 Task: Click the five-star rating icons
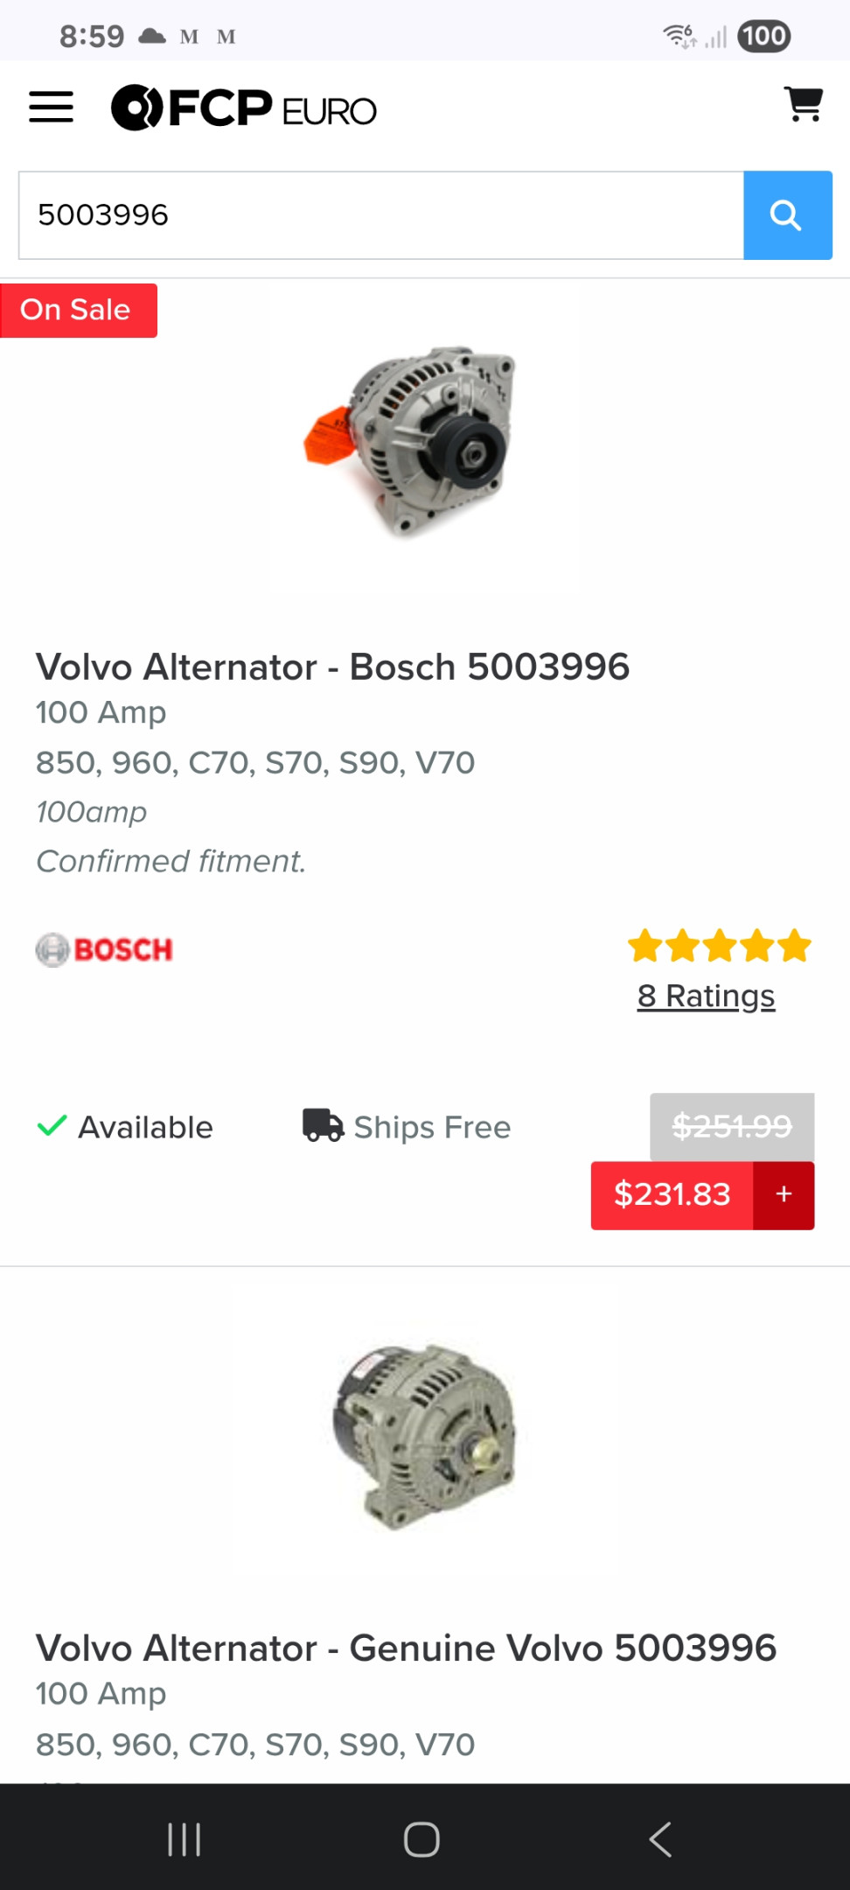pos(720,946)
